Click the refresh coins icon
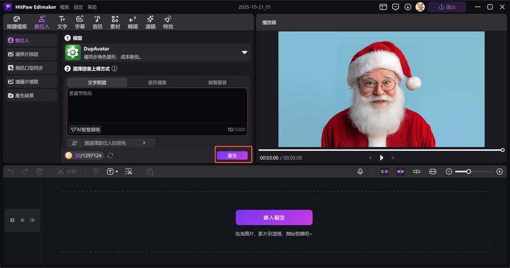The width and height of the screenshot is (510, 268). (110, 155)
